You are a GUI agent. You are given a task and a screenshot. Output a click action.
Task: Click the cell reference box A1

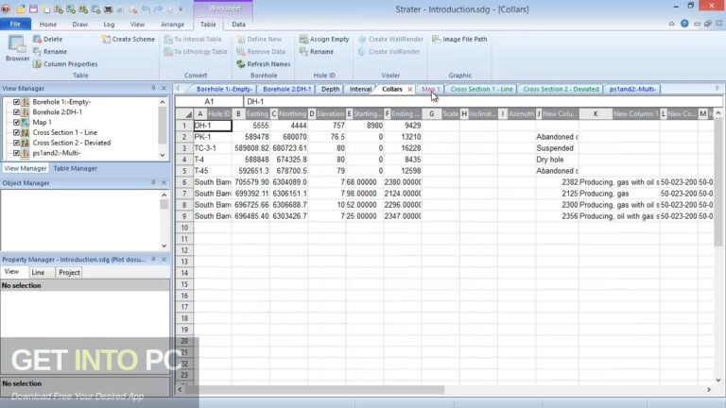209,101
